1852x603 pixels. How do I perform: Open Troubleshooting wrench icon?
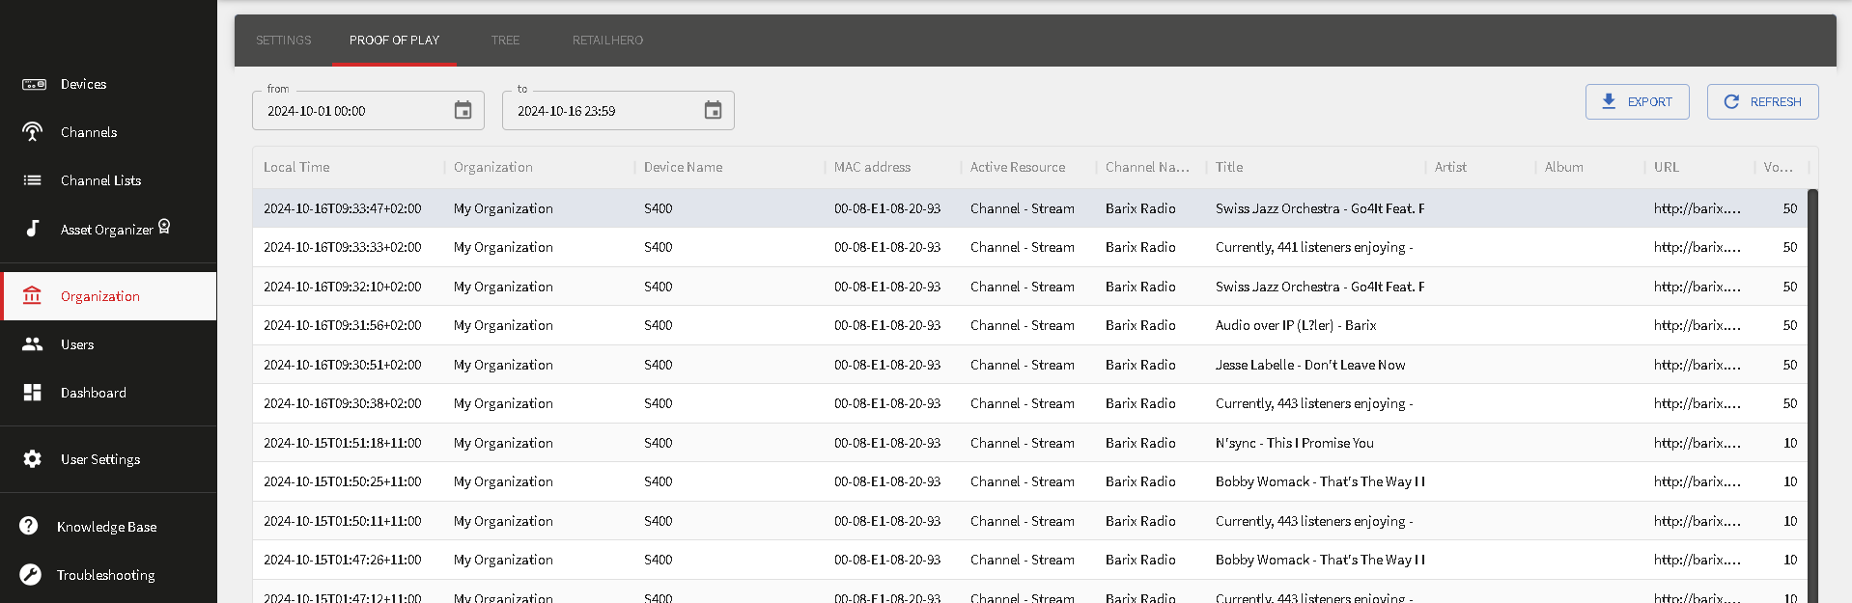point(30,575)
